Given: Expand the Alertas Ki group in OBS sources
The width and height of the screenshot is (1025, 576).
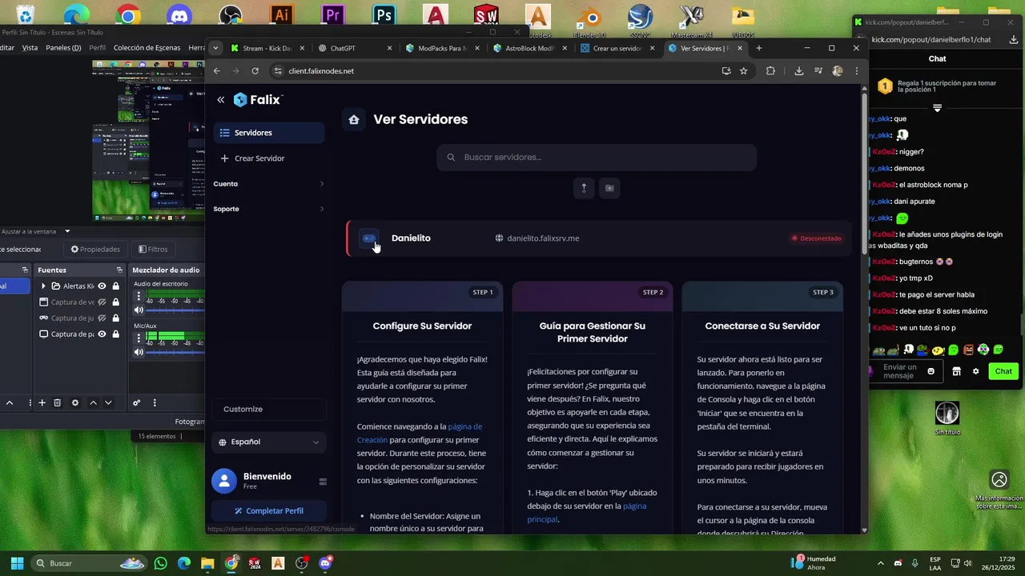Looking at the screenshot, I should click(x=43, y=286).
